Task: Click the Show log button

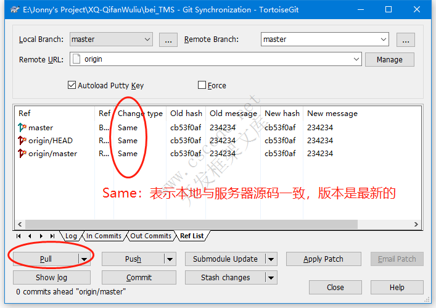Action: coord(52,278)
